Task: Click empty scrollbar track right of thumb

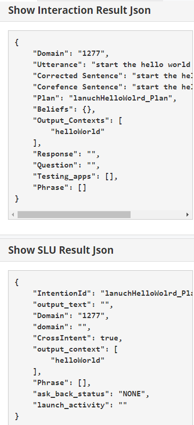Action: (x=157, y=215)
